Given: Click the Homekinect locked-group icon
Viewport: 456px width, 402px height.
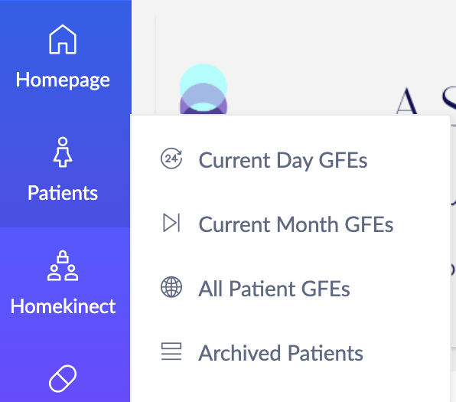Looking at the screenshot, I should coord(63,265).
